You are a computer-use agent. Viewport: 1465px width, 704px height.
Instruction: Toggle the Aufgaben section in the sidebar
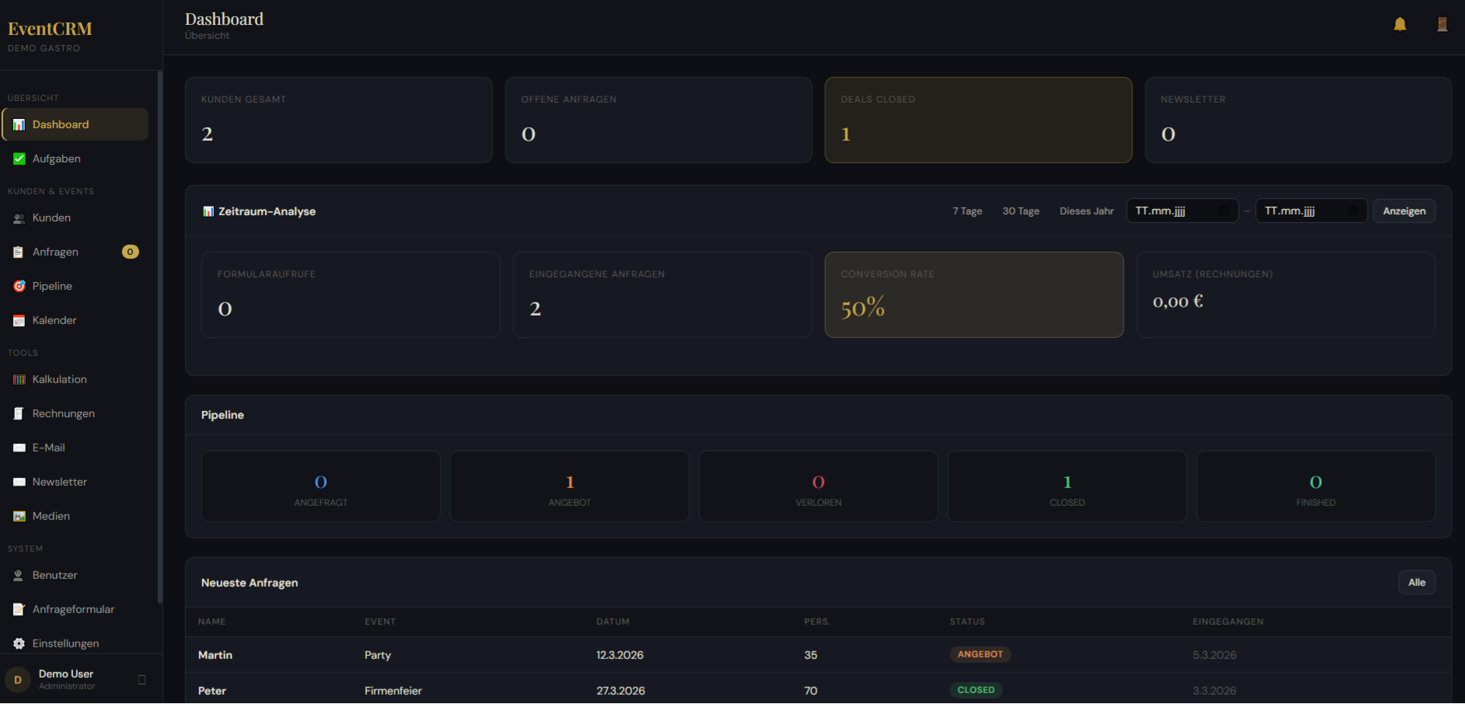[x=56, y=159]
